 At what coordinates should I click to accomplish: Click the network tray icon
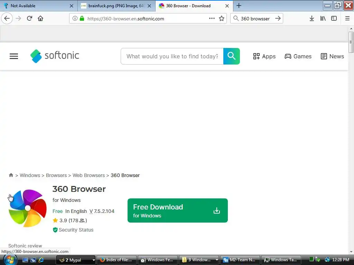(327, 259)
